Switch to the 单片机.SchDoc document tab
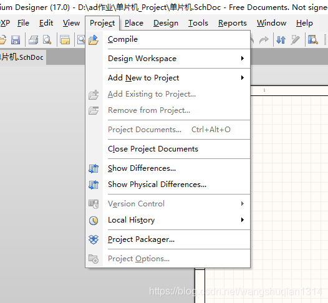 pyautogui.click(x=22, y=57)
